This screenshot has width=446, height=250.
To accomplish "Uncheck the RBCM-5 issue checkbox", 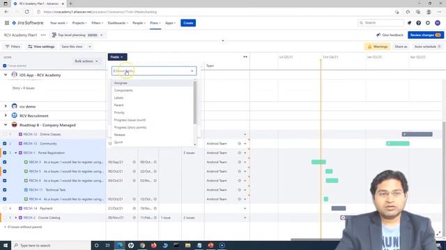I will coord(5,172).
